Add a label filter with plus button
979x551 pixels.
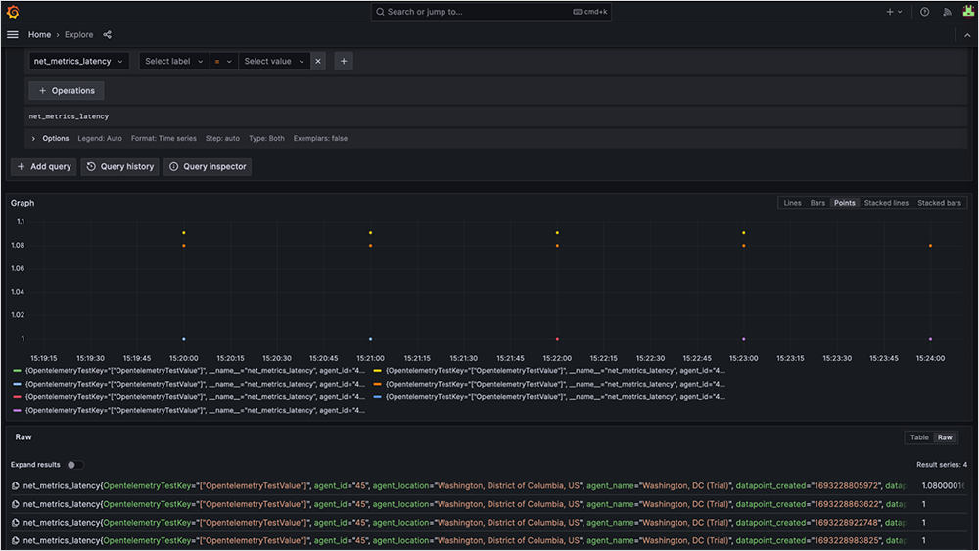344,61
